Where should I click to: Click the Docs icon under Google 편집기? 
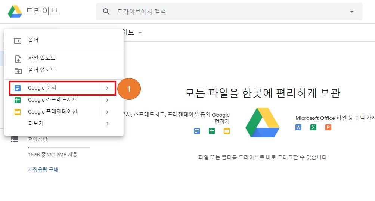point(197,131)
